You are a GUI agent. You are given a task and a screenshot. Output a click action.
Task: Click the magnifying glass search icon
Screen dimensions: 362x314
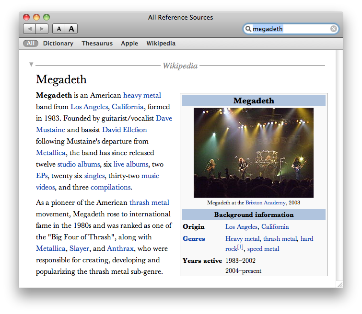(248, 29)
